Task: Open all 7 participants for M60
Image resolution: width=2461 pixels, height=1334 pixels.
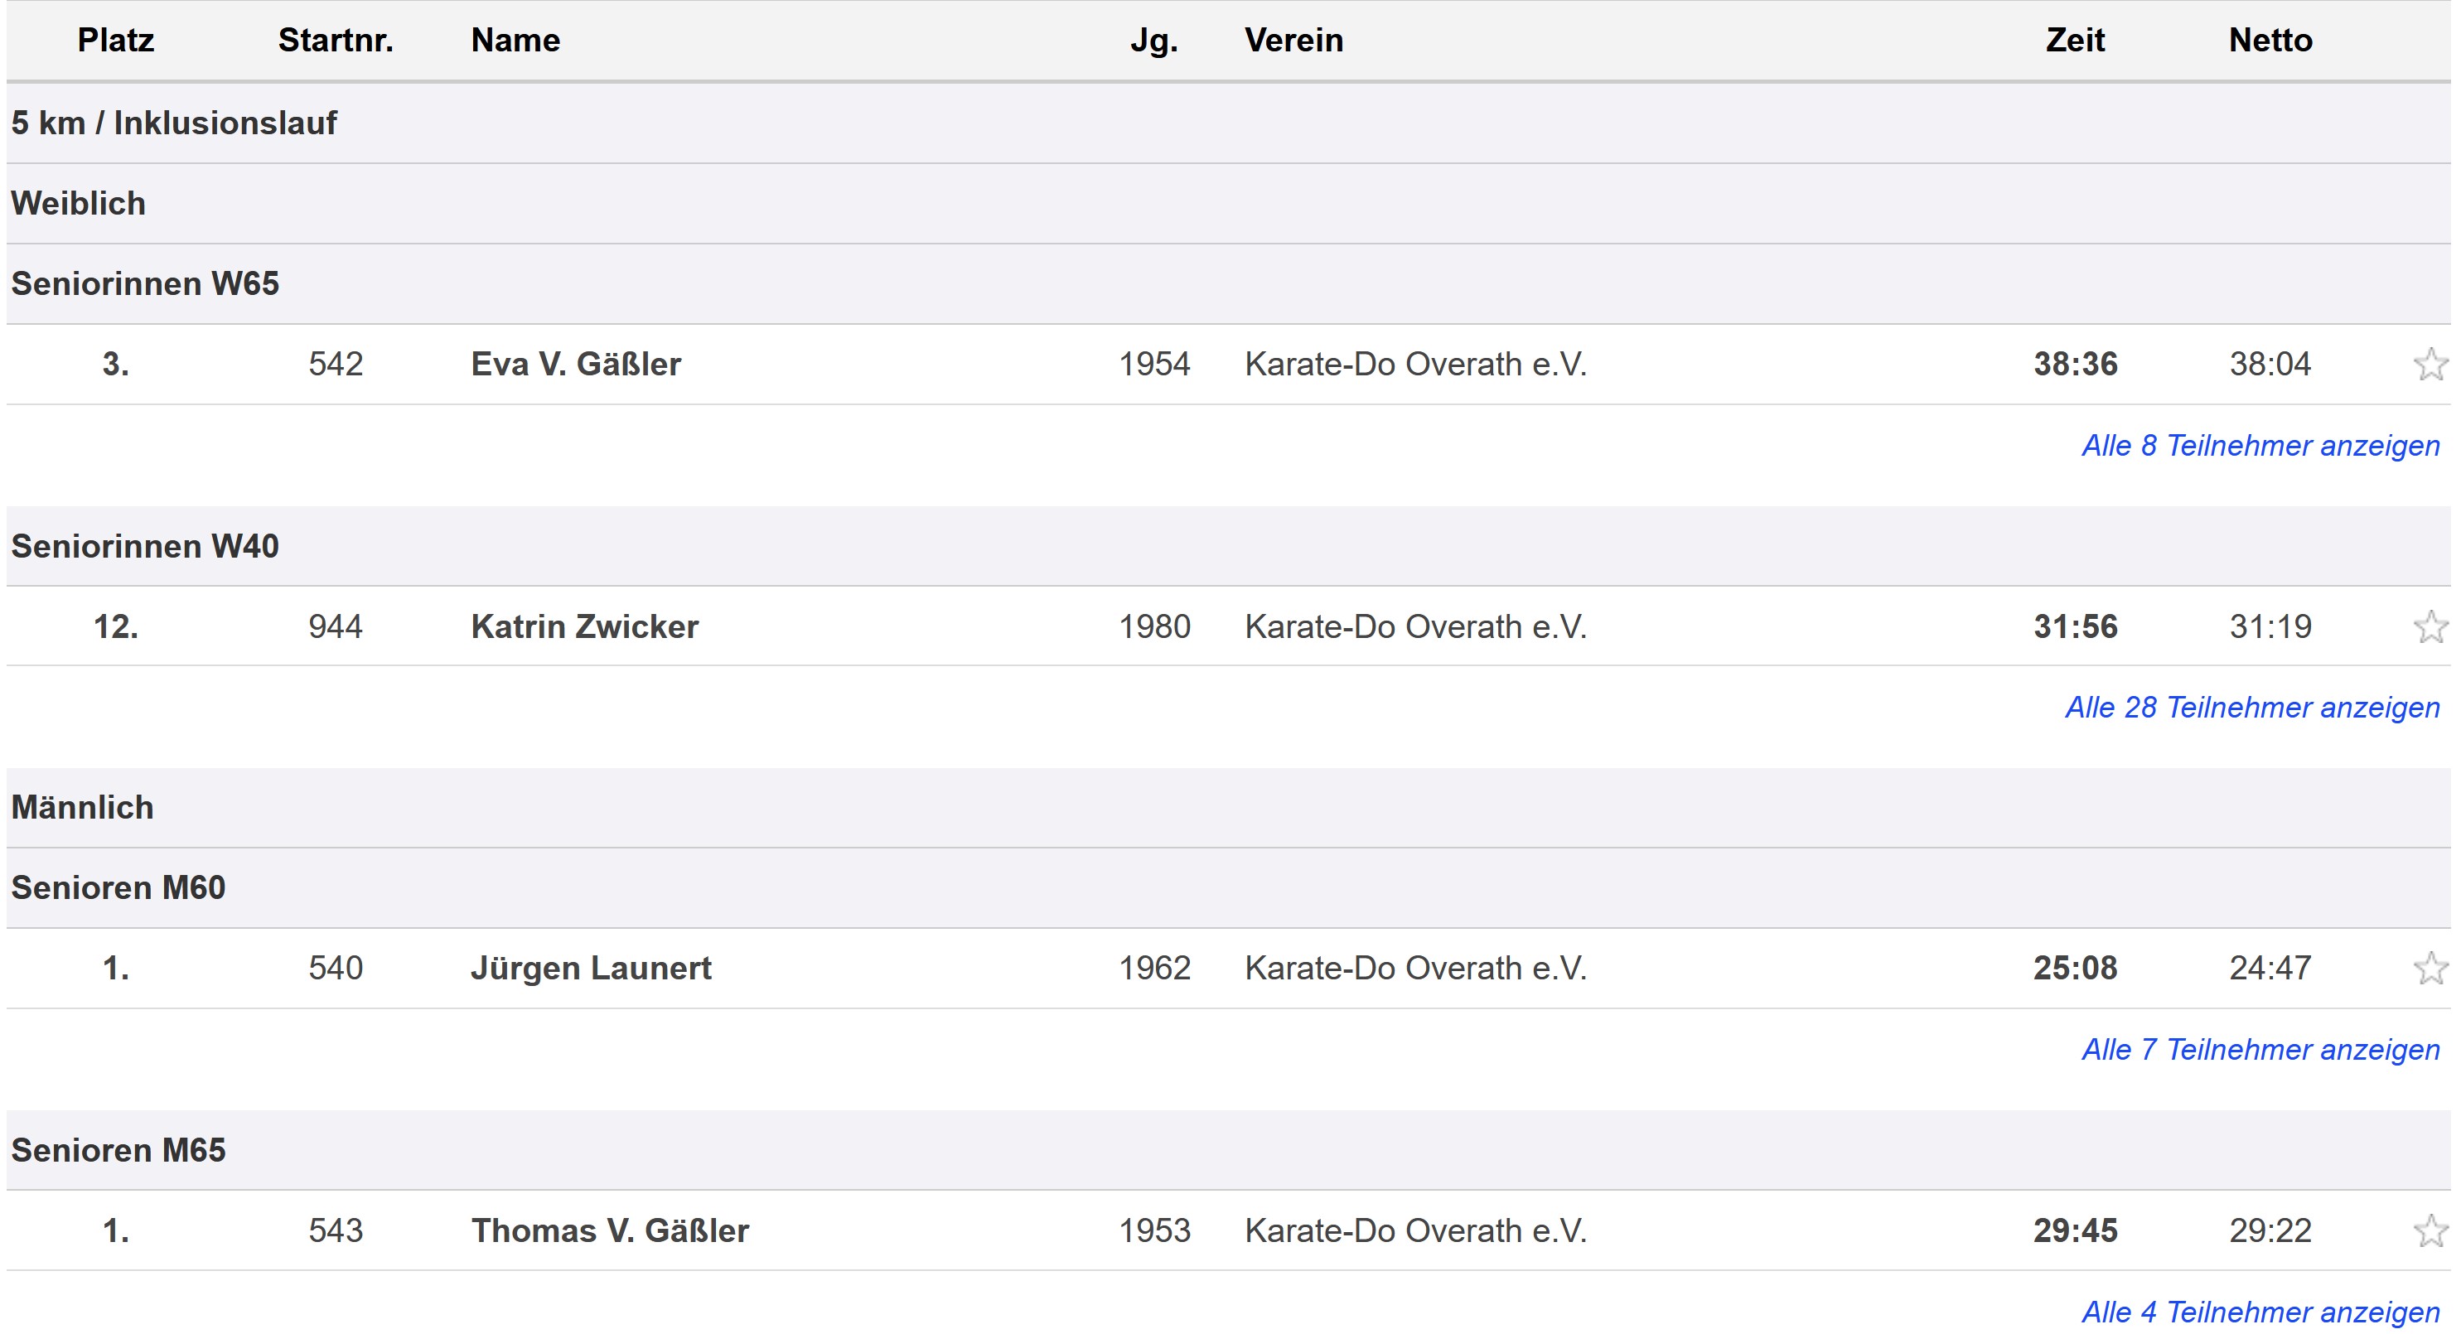Action: coord(2260,1049)
